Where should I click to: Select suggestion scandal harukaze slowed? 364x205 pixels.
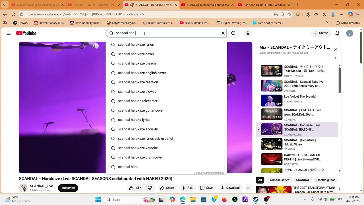pos(166,92)
